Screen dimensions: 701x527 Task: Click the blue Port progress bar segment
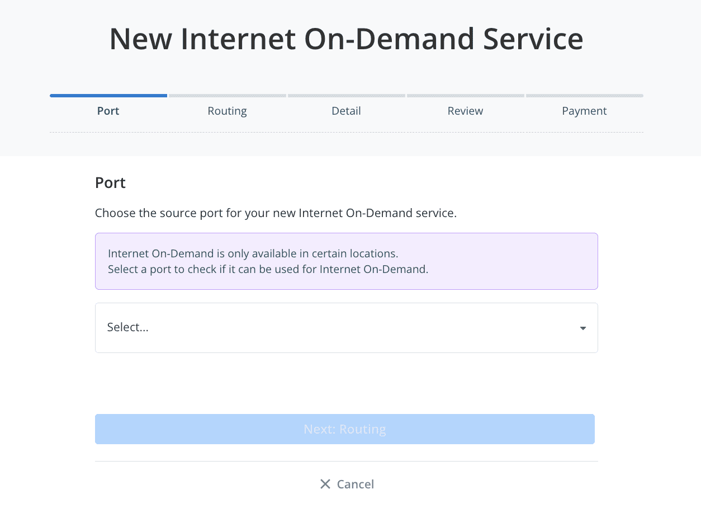click(x=108, y=96)
